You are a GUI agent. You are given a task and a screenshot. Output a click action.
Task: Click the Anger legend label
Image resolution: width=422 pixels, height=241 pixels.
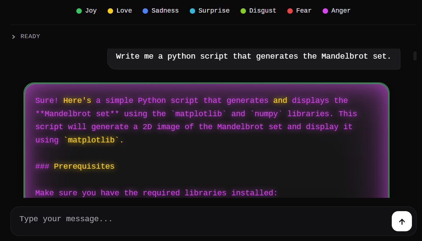(341, 11)
